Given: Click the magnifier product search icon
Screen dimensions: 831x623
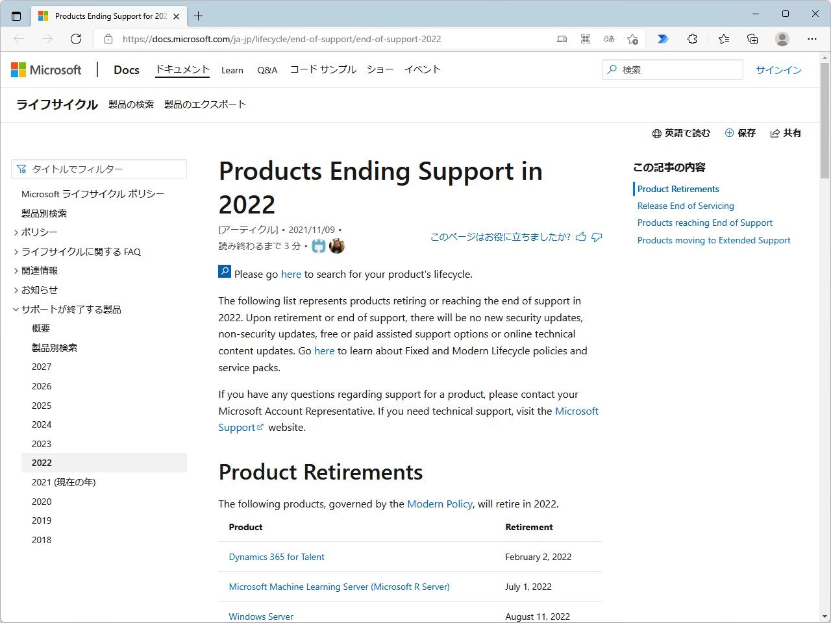Looking at the screenshot, I should [x=225, y=271].
